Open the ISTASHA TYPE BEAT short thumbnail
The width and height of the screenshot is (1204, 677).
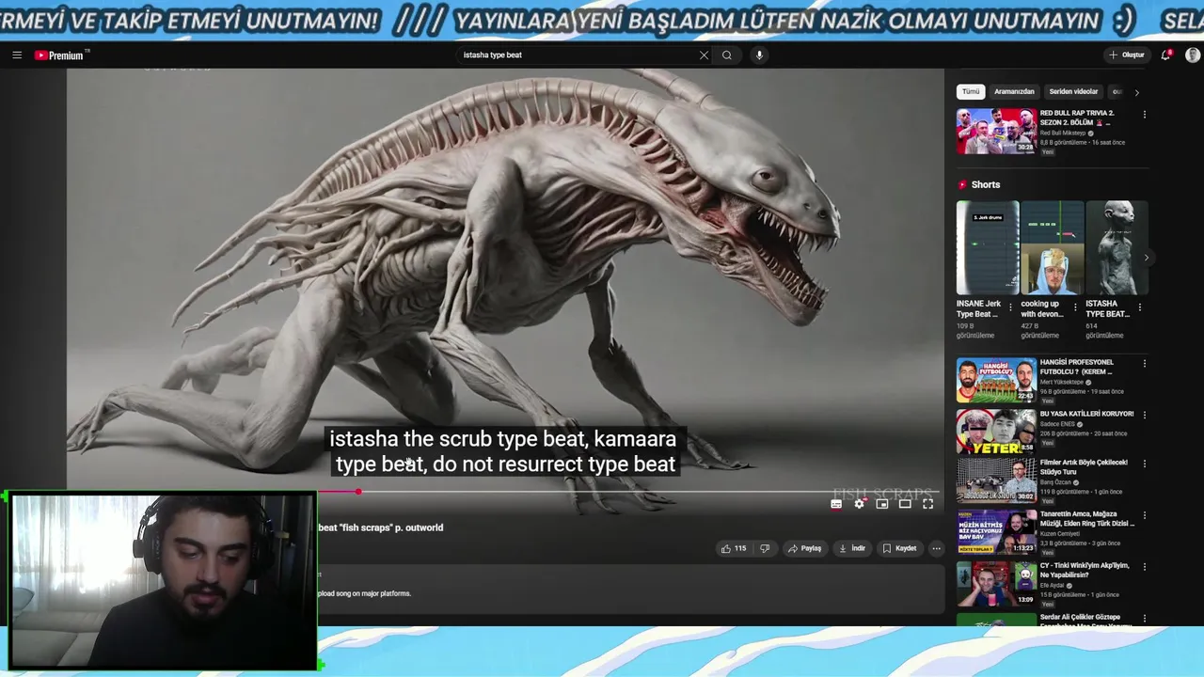click(x=1117, y=247)
